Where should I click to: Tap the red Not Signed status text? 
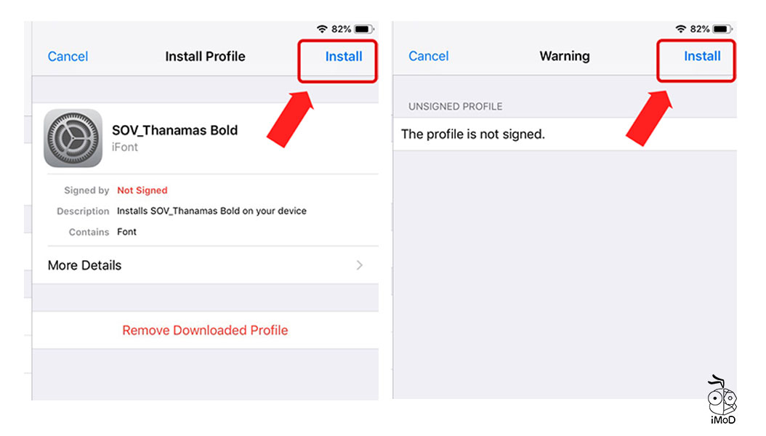(142, 190)
